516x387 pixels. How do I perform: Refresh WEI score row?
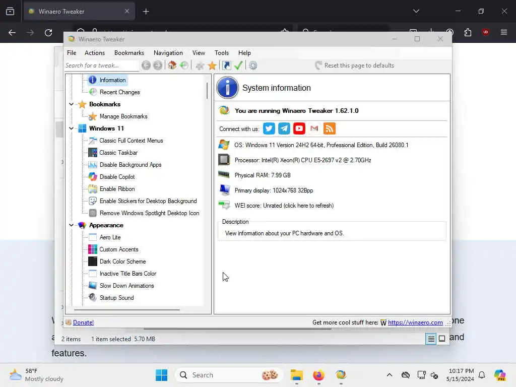[284, 206]
